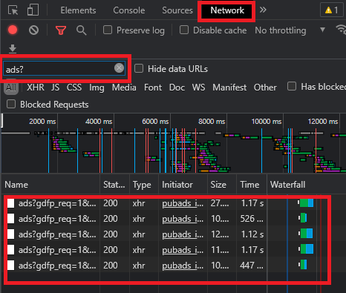Clear the network log
Screen dimensions: 346x293
[x=33, y=30]
